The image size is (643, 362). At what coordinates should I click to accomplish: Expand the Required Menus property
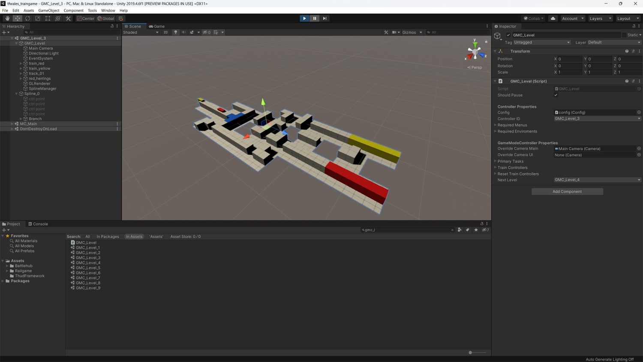pyautogui.click(x=495, y=125)
